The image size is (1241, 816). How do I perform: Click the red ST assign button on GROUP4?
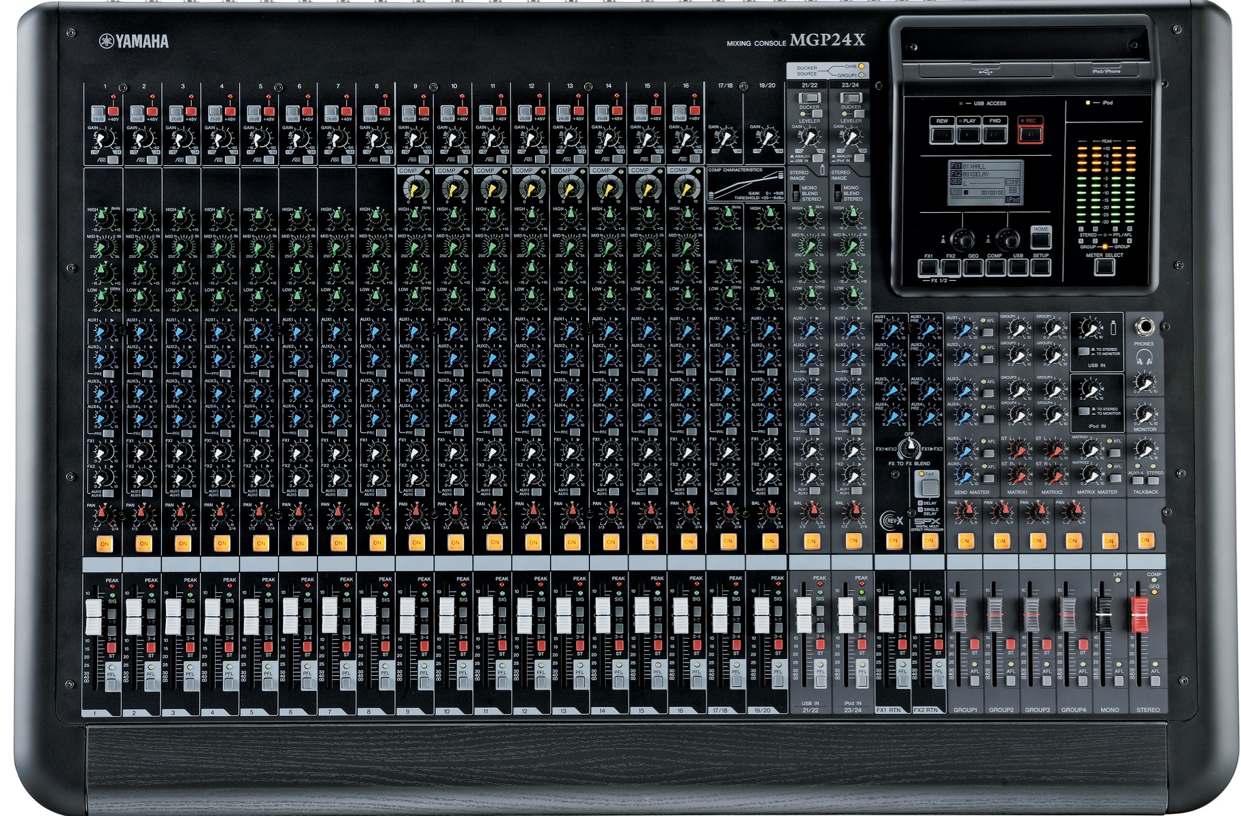coord(1083,645)
